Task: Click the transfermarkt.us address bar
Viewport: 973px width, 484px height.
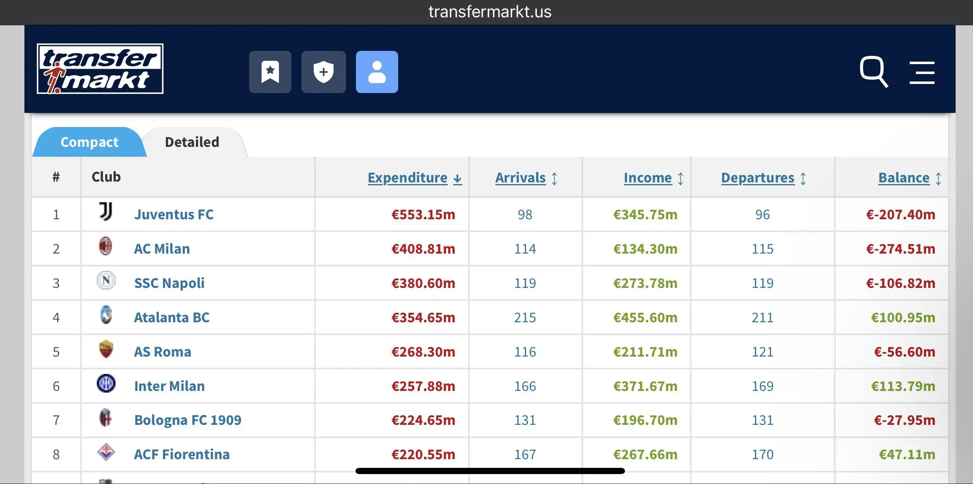Action: coord(490,12)
